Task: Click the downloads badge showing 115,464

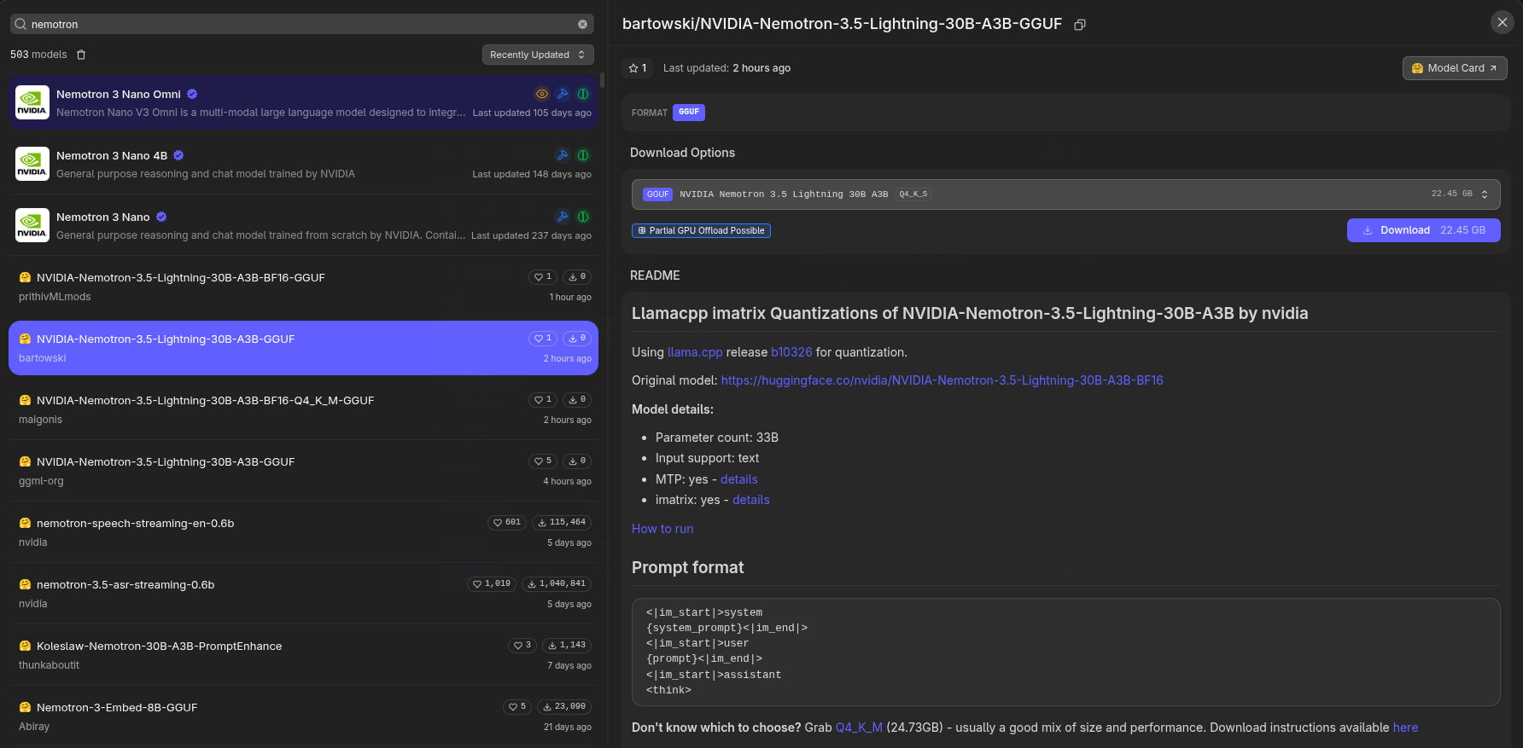Action: pos(562,522)
